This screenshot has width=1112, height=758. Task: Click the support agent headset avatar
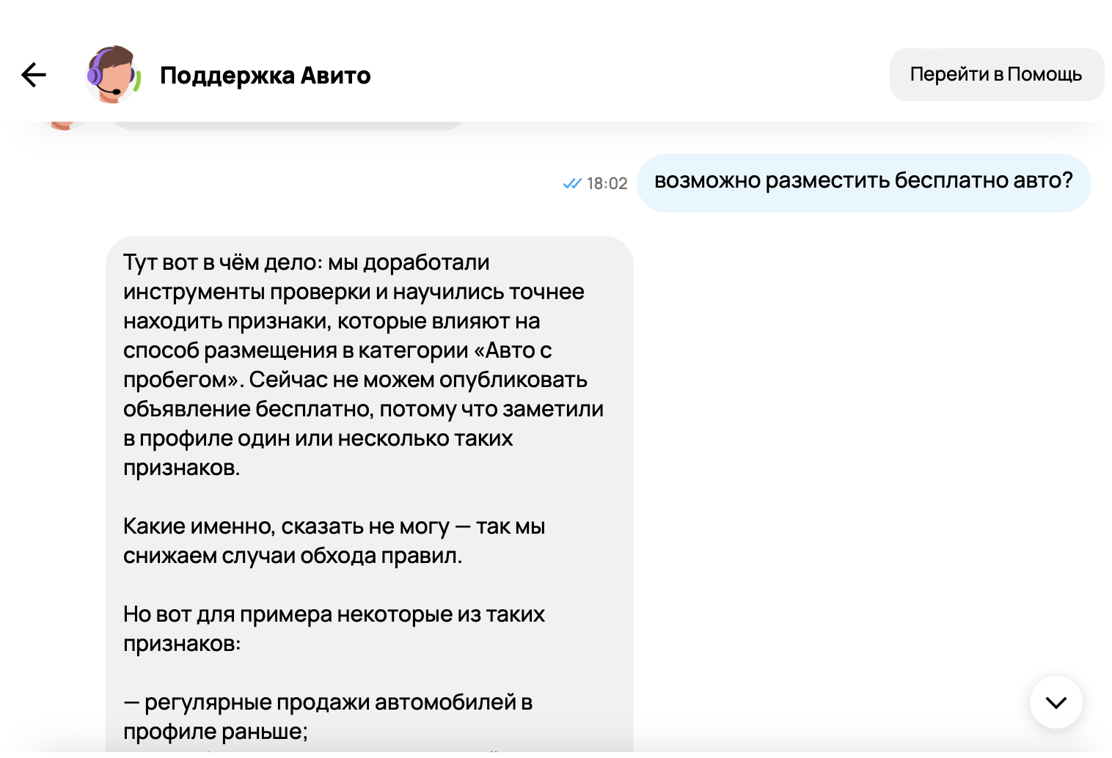tap(112, 74)
